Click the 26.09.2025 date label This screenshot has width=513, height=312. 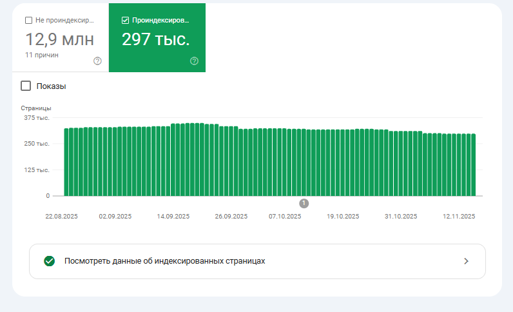coord(231,217)
